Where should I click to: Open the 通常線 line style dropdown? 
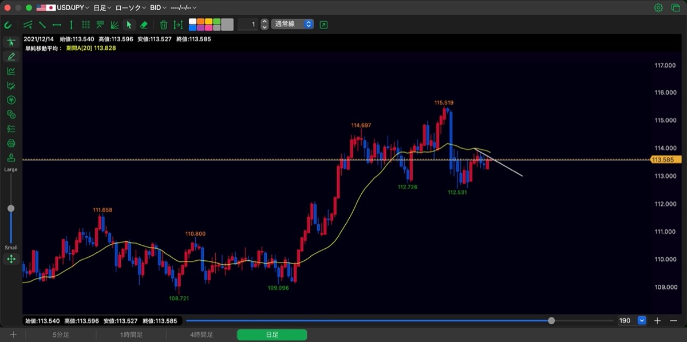pyautogui.click(x=293, y=25)
